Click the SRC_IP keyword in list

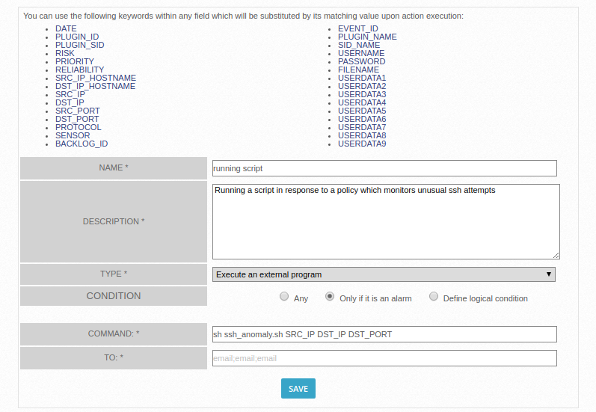(70, 94)
